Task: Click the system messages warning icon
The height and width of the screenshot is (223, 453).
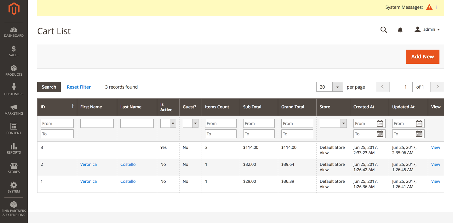Action: pos(429,7)
